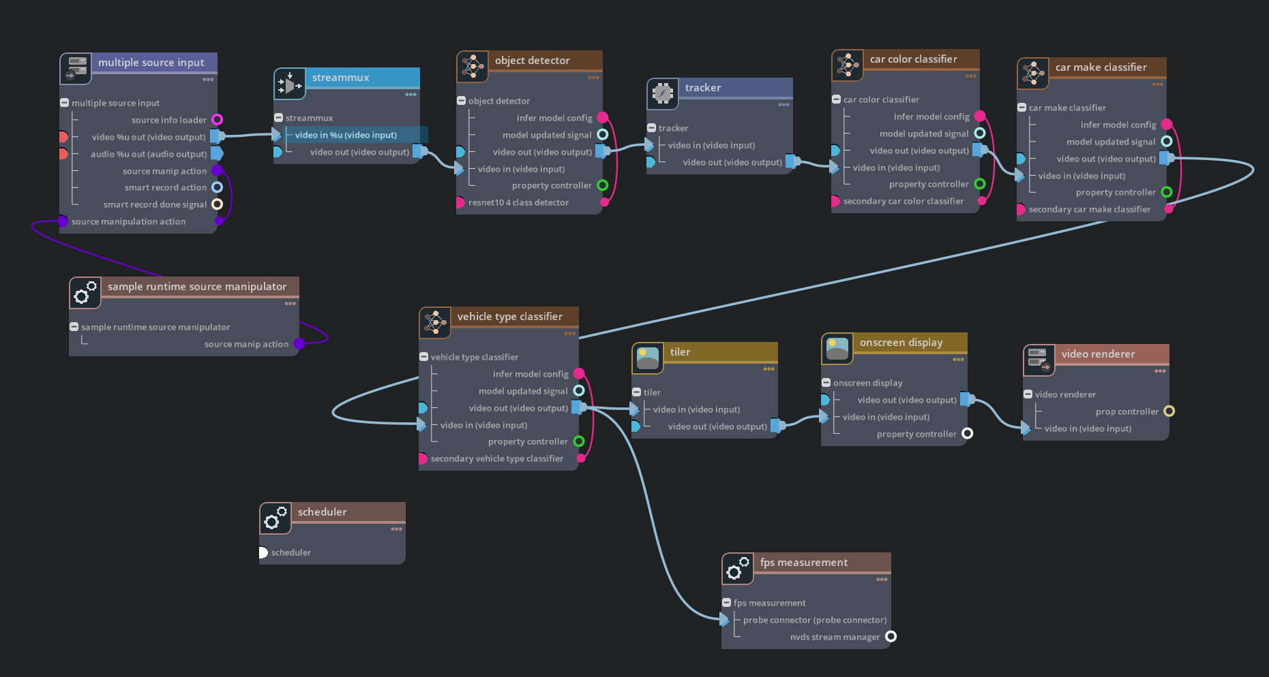Select 'secondary car color classifier' row
This screenshot has width=1269, height=677.
coord(906,201)
